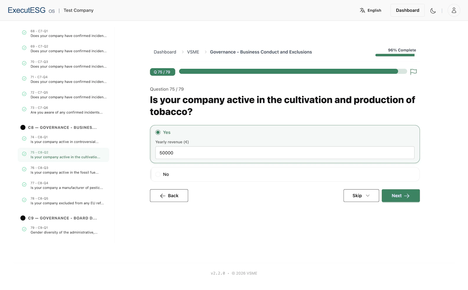The width and height of the screenshot is (468, 290).
Task: Click check icon for 69 - C7-Q2
Action: point(24,48)
